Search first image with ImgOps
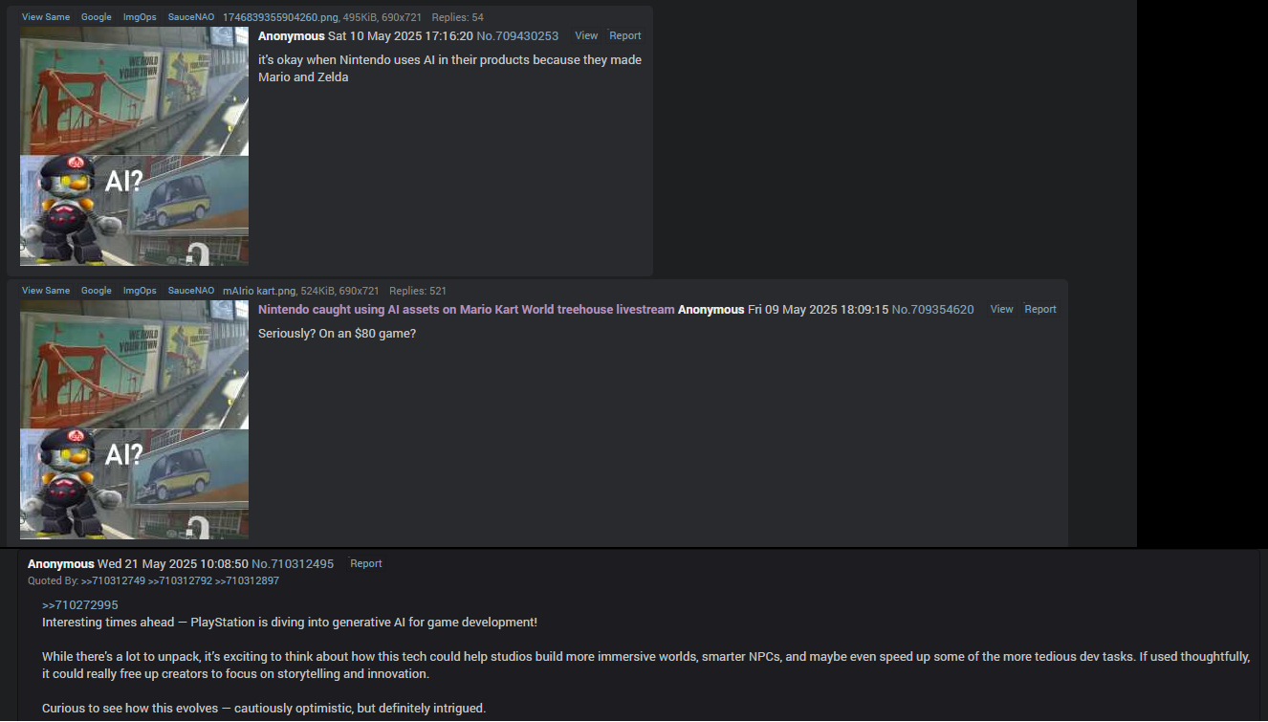 click(140, 17)
